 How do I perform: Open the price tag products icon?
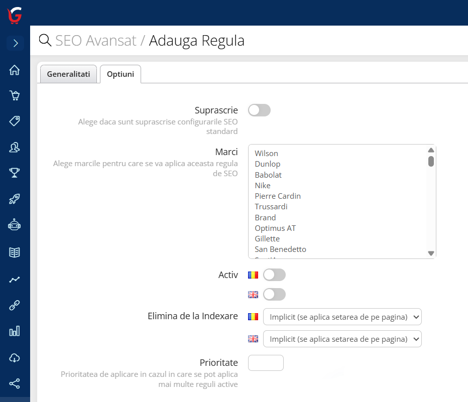15,121
